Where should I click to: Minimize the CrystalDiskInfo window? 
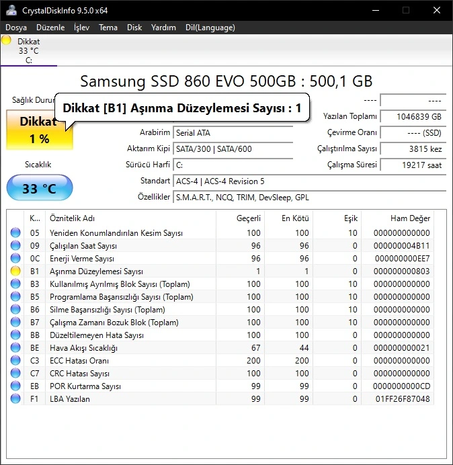(376, 10)
